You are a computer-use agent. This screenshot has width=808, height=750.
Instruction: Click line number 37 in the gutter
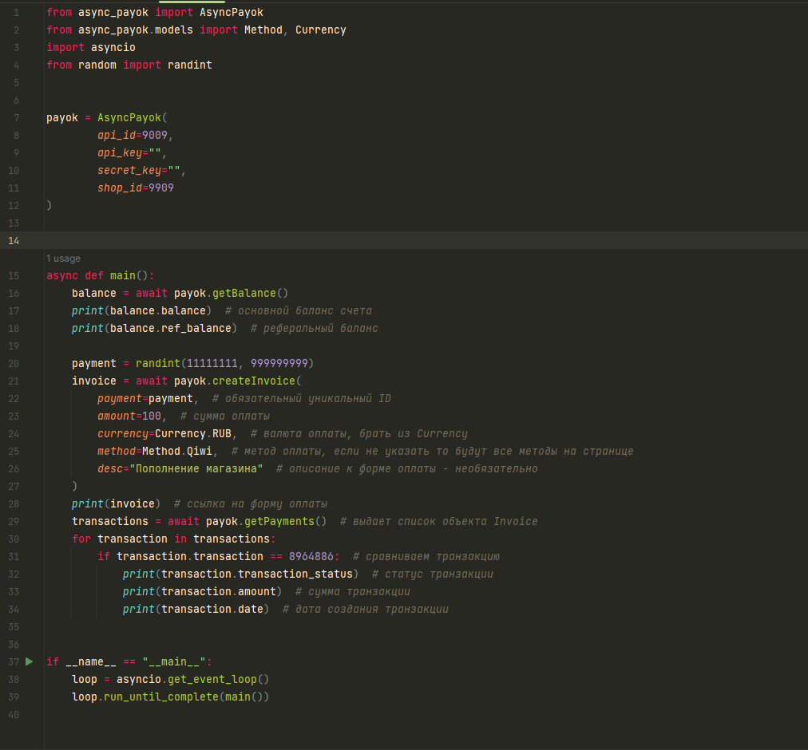pyautogui.click(x=13, y=661)
